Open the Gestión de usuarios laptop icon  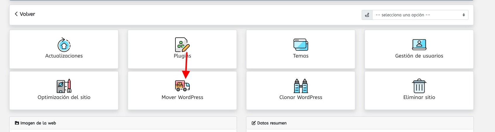click(419, 45)
